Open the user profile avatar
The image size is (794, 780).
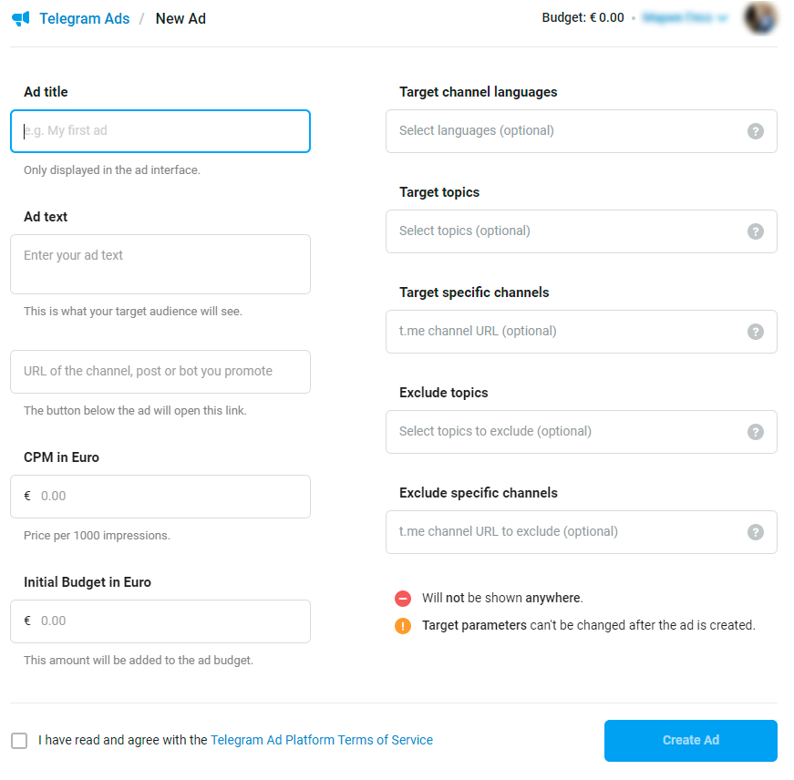click(760, 18)
